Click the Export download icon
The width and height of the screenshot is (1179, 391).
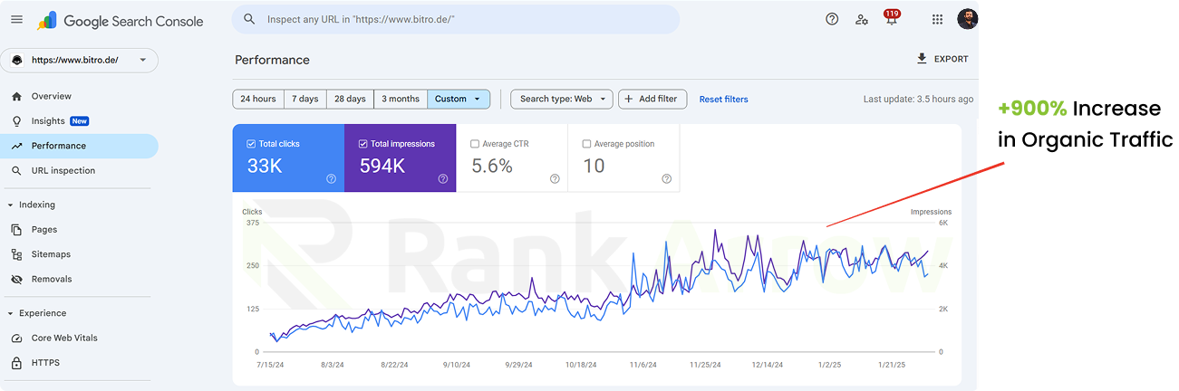(x=922, y=59)
